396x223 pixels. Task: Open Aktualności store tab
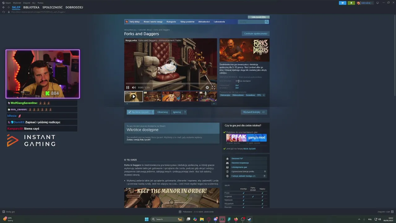click(204, 22)
